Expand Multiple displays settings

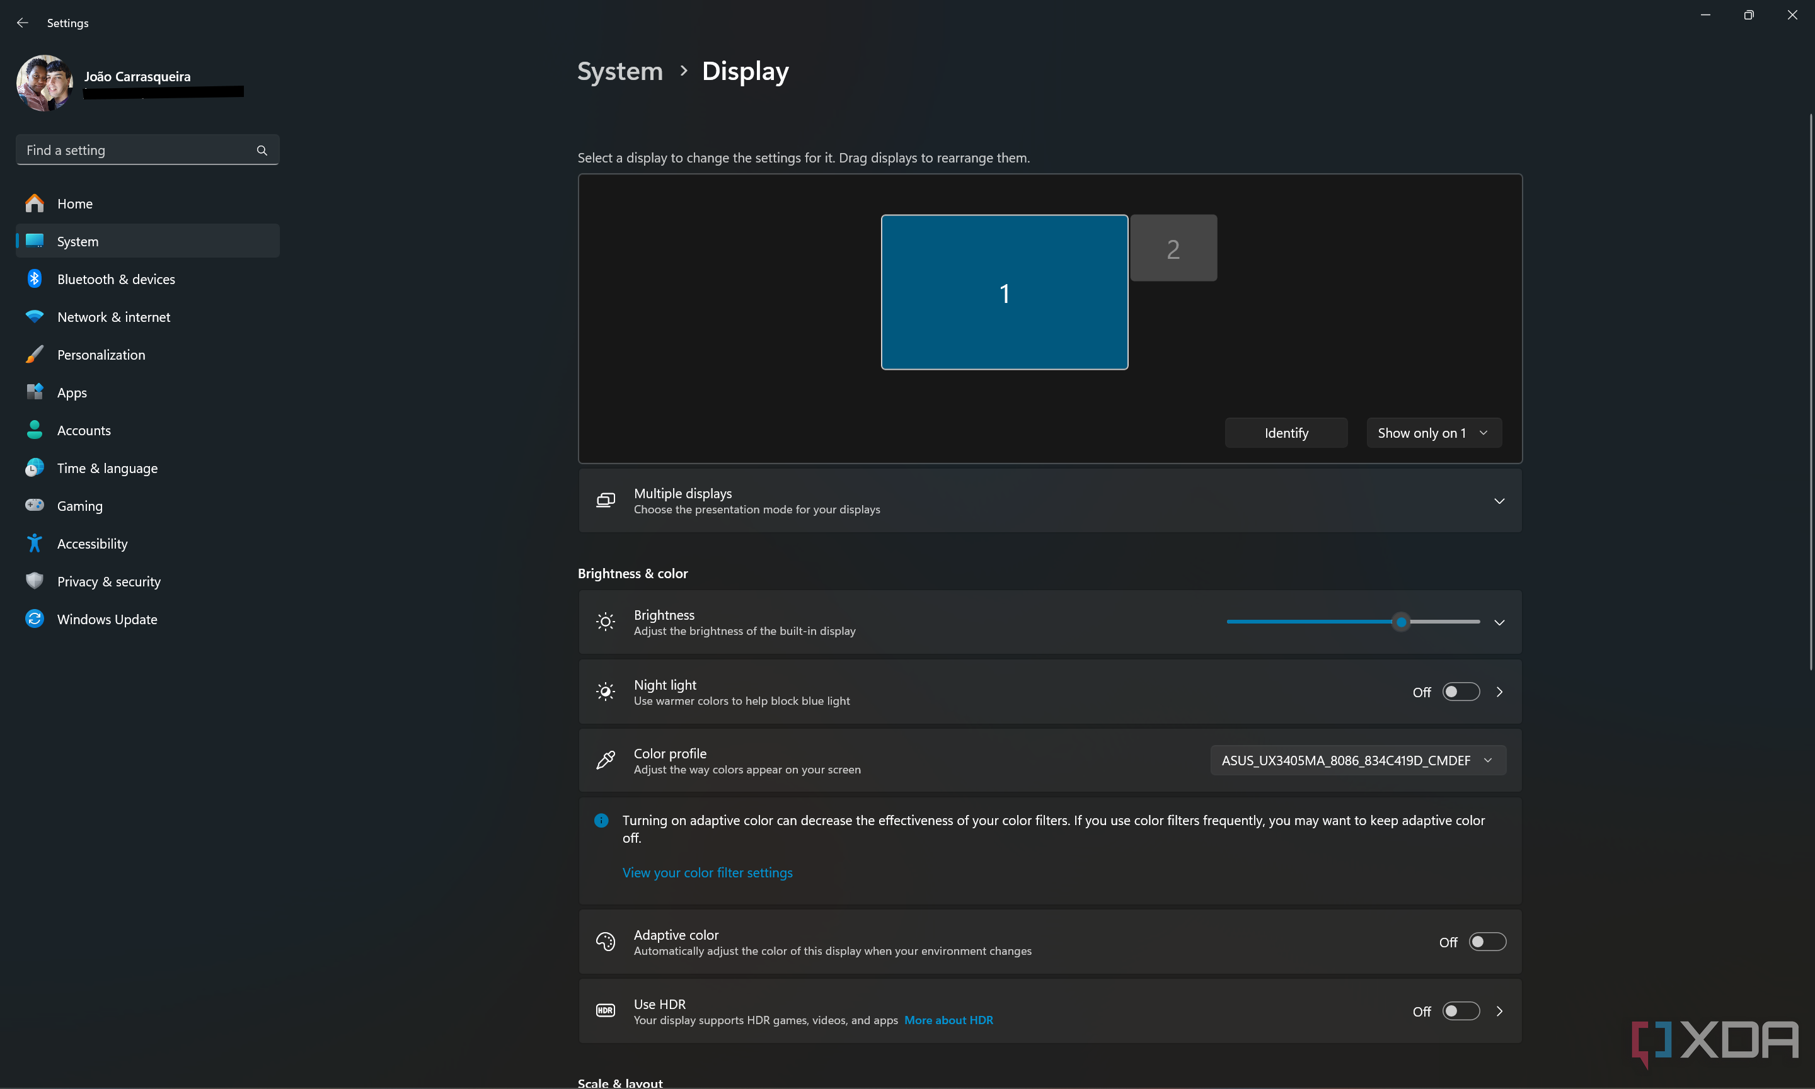pos(1499,501)
